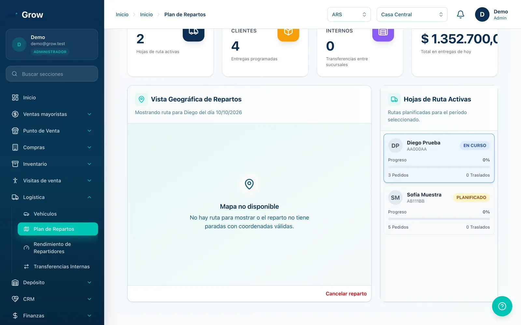Focus the Buscar secciones search field
The width and height of the screenshot is (521, 325).
point(52,74)
